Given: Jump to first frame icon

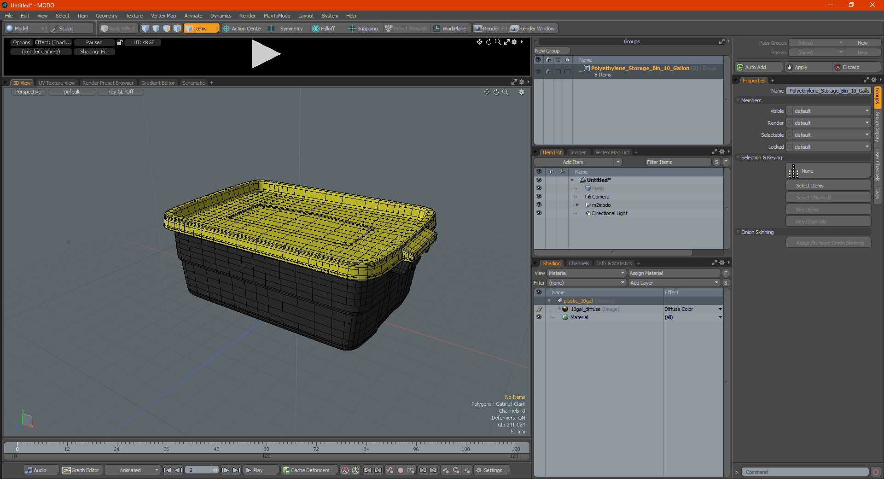Looking at the screenshot, I should tap(168, 470).
